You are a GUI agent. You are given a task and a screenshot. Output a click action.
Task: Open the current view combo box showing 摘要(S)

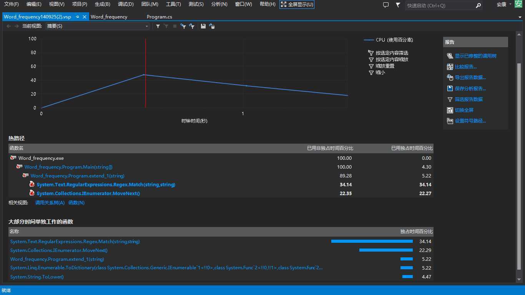pos(97,26)
